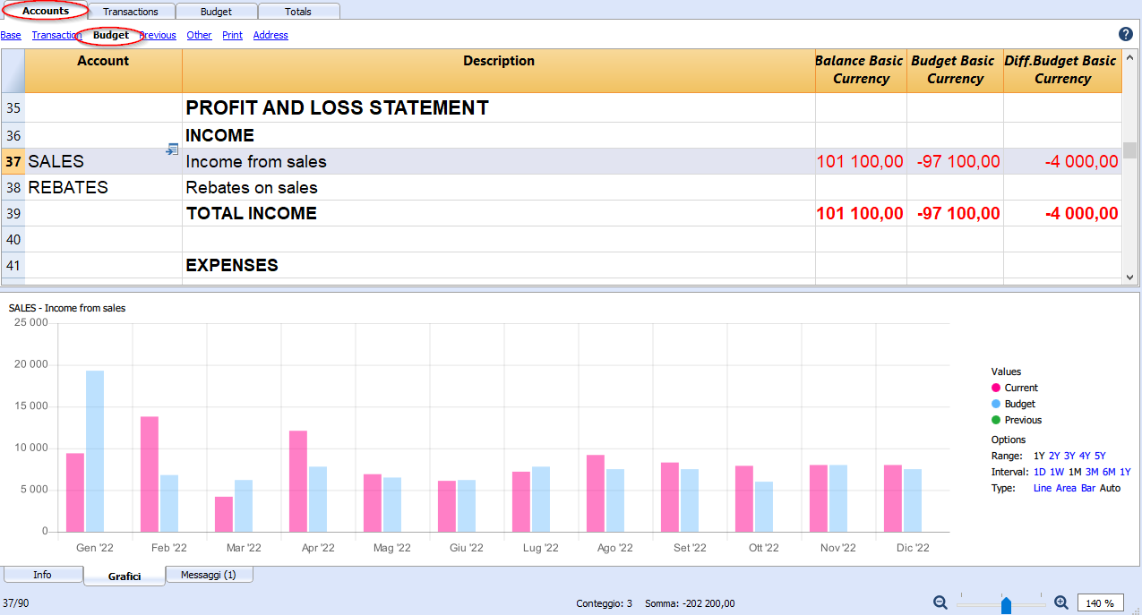Click the Balance Basic Currency column header
Viewport: 1142px width, 615px height.
click(861, 70)
